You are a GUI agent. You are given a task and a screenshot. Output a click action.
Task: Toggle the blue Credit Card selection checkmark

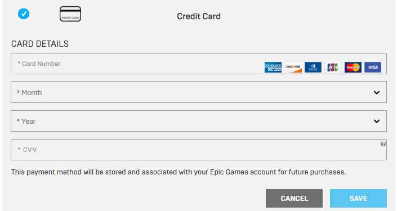(x=24, y=14)
